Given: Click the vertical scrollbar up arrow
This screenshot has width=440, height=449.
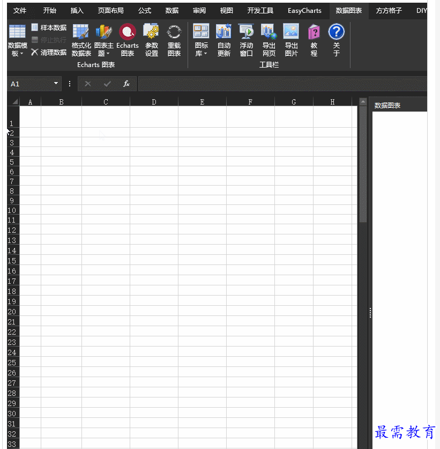Looking at the screenshot, I should coord(363,101).
